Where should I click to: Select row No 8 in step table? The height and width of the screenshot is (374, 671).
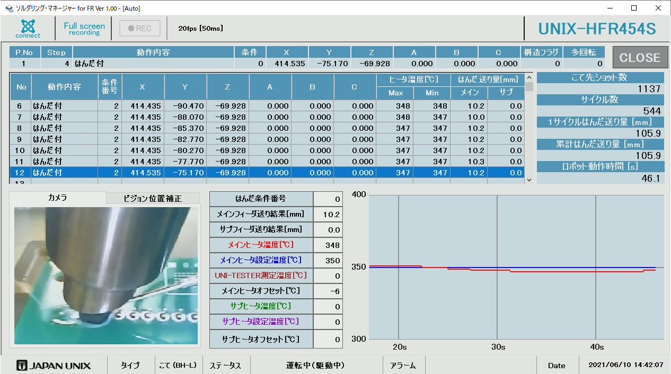(267, 128)
